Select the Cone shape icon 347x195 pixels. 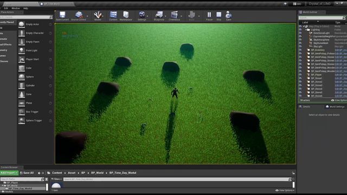pos(22,94)
